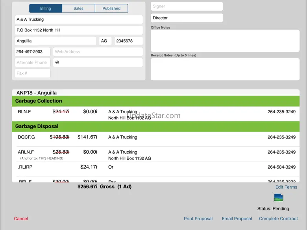Screen dimensions: 307x230
Task: Click Print Proposal
Action: click(198, 219)
